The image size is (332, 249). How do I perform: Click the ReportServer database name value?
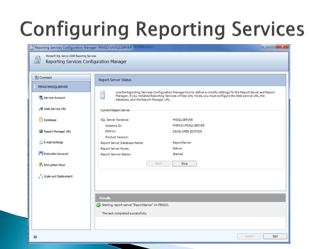182,143
